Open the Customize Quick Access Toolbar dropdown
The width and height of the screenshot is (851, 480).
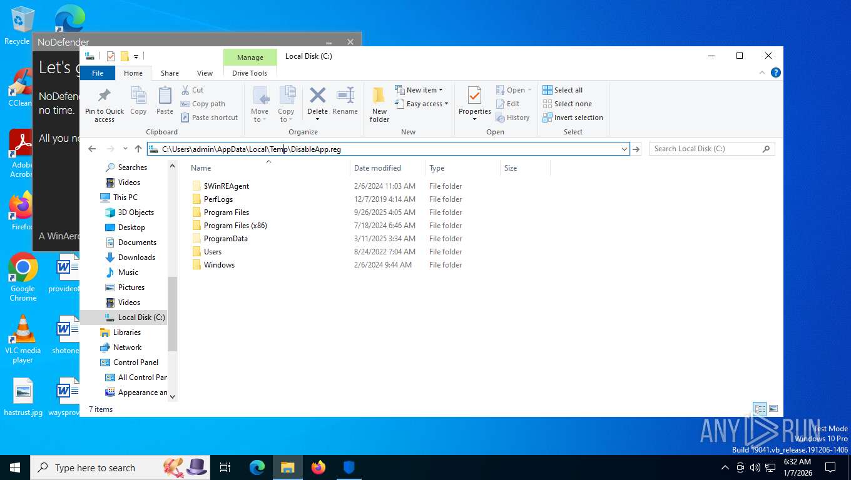pyautogui.click(x=136, y=56)
